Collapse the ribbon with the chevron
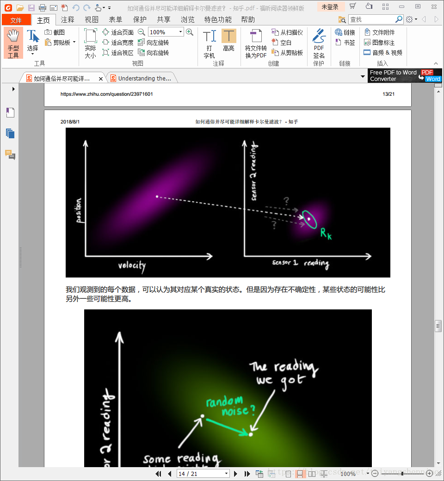Screen dimensions: 444x481 [436, 63]
